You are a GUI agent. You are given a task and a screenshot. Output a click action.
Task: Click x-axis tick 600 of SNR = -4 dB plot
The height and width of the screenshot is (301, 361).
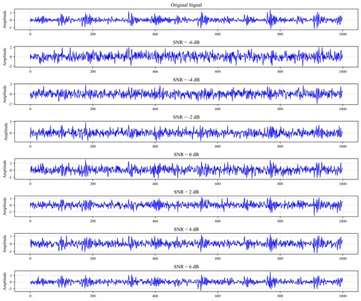click(217, 109)
